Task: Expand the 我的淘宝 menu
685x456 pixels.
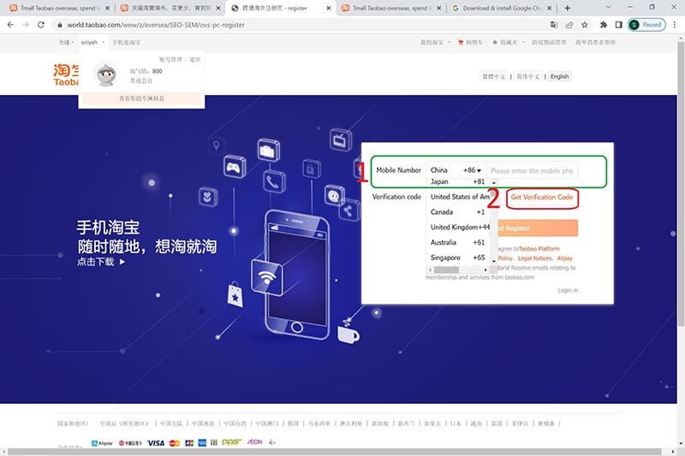Action: tap(435, 42)
